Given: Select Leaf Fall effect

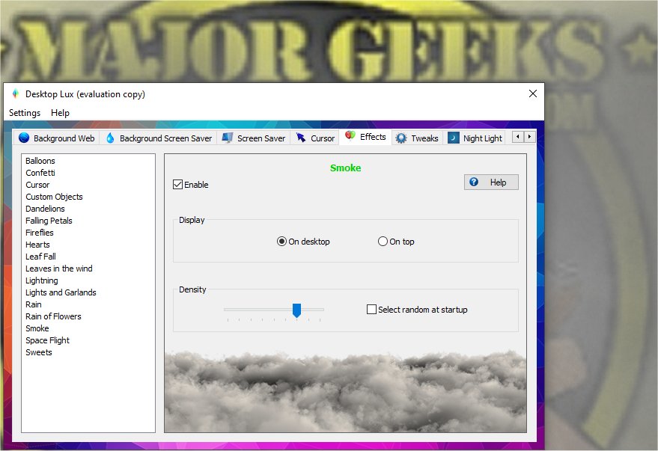Looking at the screenshot, I should click(40, 257).
